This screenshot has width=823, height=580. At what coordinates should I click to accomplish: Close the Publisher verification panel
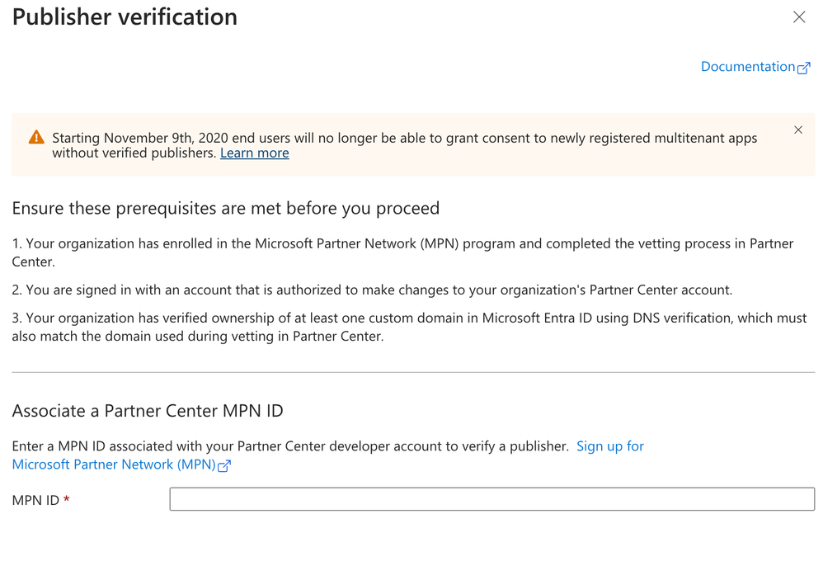point(798,17)
